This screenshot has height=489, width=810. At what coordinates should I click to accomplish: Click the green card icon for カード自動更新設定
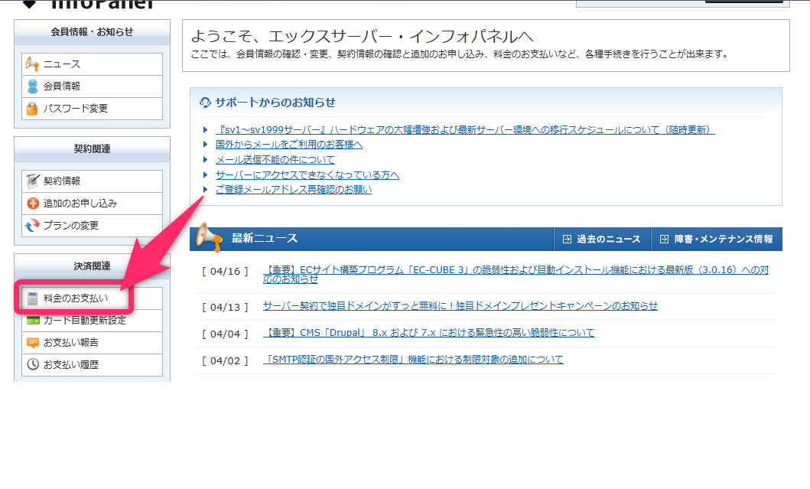pyautogui.click(x=33, y=320)
